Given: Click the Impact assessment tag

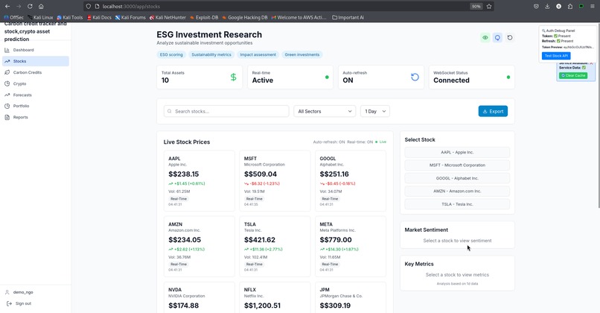Looking at the screenshot, I should coord(258,55).
